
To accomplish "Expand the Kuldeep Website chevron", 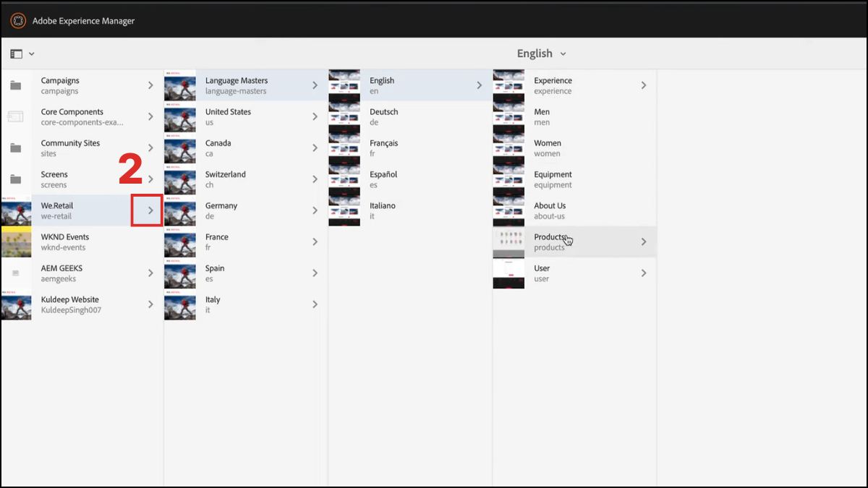I will coord(150,304).
